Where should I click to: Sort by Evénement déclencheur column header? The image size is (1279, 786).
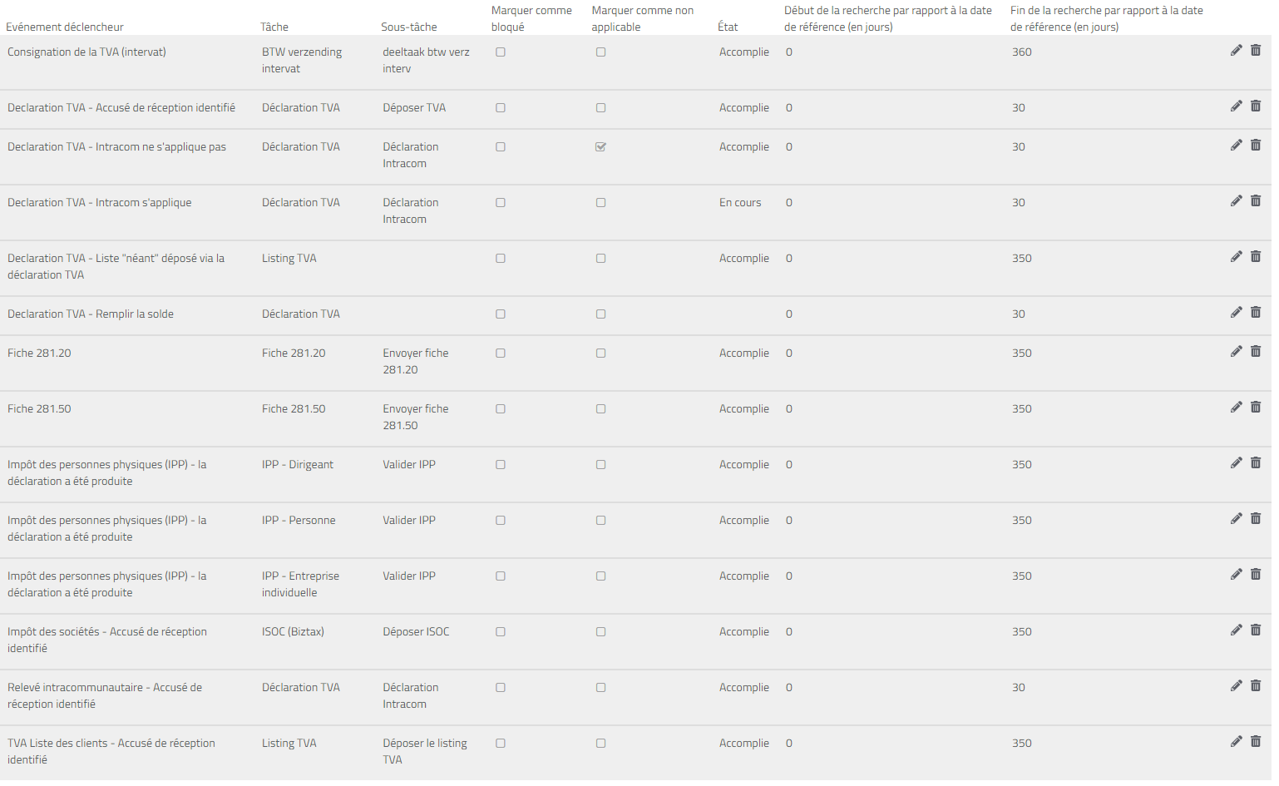[65, 27]
